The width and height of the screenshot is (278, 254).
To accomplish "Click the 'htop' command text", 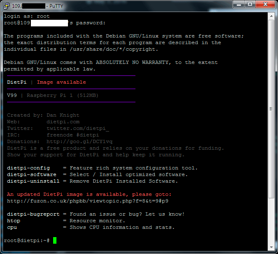I will point(14,221).
